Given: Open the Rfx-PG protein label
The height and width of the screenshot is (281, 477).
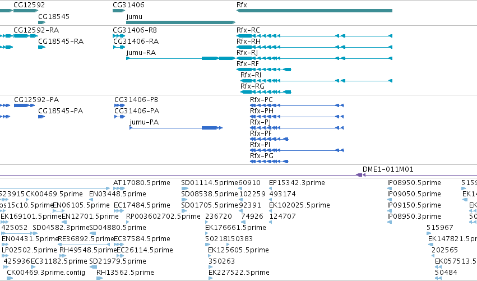Looking at the screenshot, I should [x=262, y=156].
